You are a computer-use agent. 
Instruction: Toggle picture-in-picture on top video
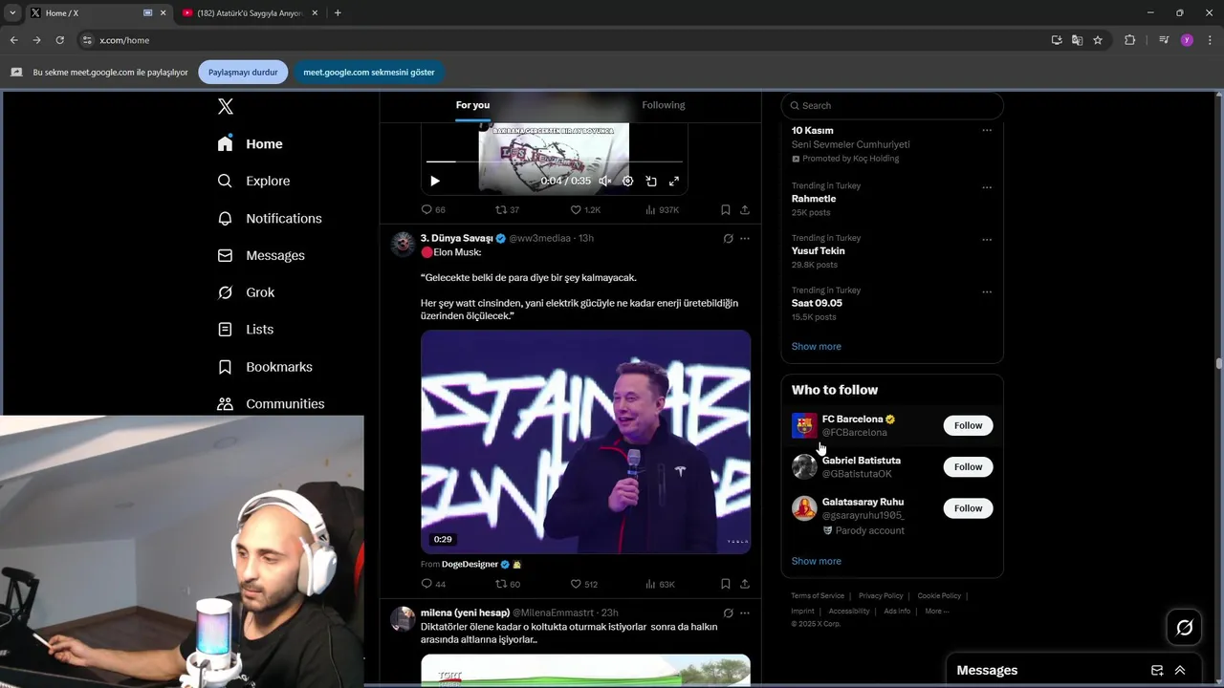(651, 181)
